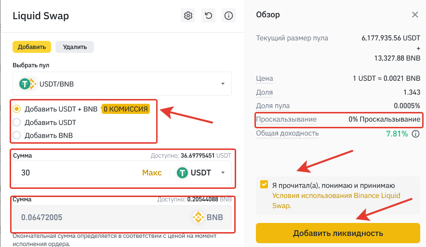
Task: Select the Добавить BNB radio option
Action: (x=16, y=135)
